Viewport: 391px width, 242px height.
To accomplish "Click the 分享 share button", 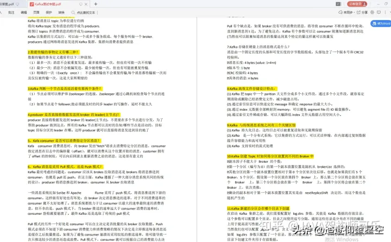I will 362,12.
